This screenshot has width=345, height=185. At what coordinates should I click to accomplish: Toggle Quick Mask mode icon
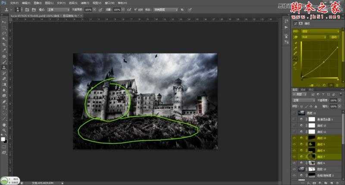(4, 147)
